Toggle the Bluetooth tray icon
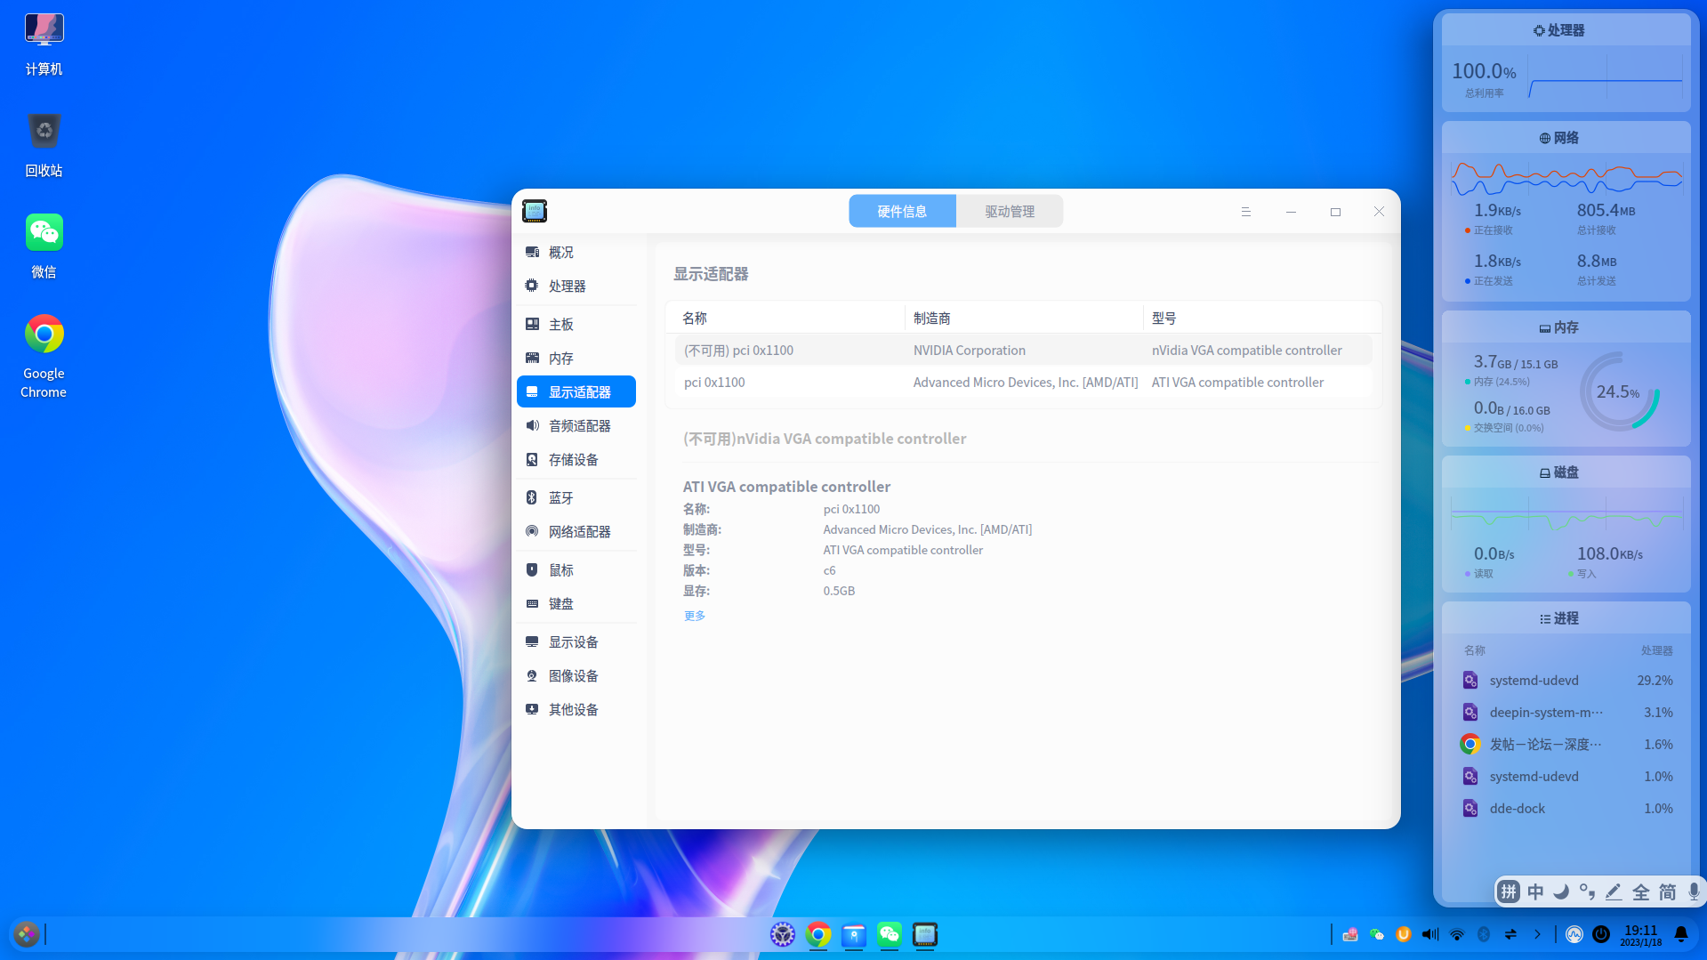 point(1484,934)
